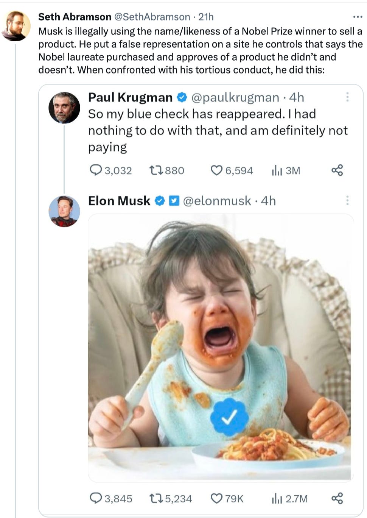Click Elon Musk's profile avatar
367x518 pixels.
click(64, 211)
